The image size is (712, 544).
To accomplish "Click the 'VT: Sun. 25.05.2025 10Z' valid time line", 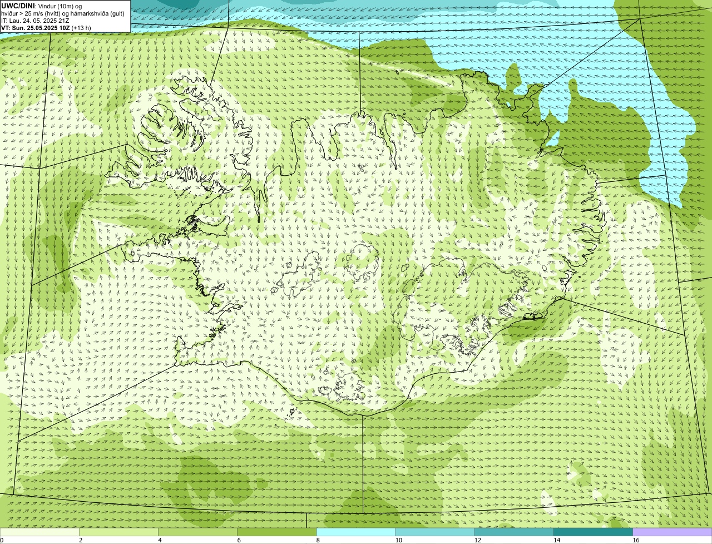I will [46, 28].
